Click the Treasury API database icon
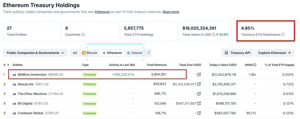Viewport: 300px width, 119px height. [x=226, y=53]
